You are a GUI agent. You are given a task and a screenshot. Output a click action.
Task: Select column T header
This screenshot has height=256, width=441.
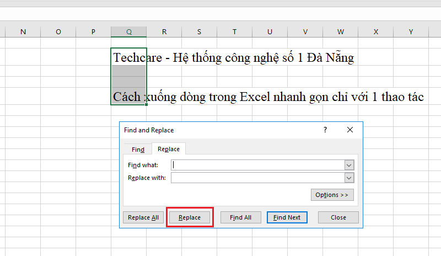235,32
